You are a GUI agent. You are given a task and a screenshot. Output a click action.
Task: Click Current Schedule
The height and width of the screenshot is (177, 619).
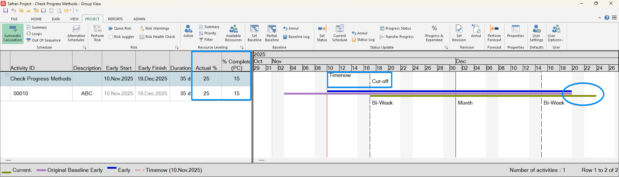(x=339, y=33)
